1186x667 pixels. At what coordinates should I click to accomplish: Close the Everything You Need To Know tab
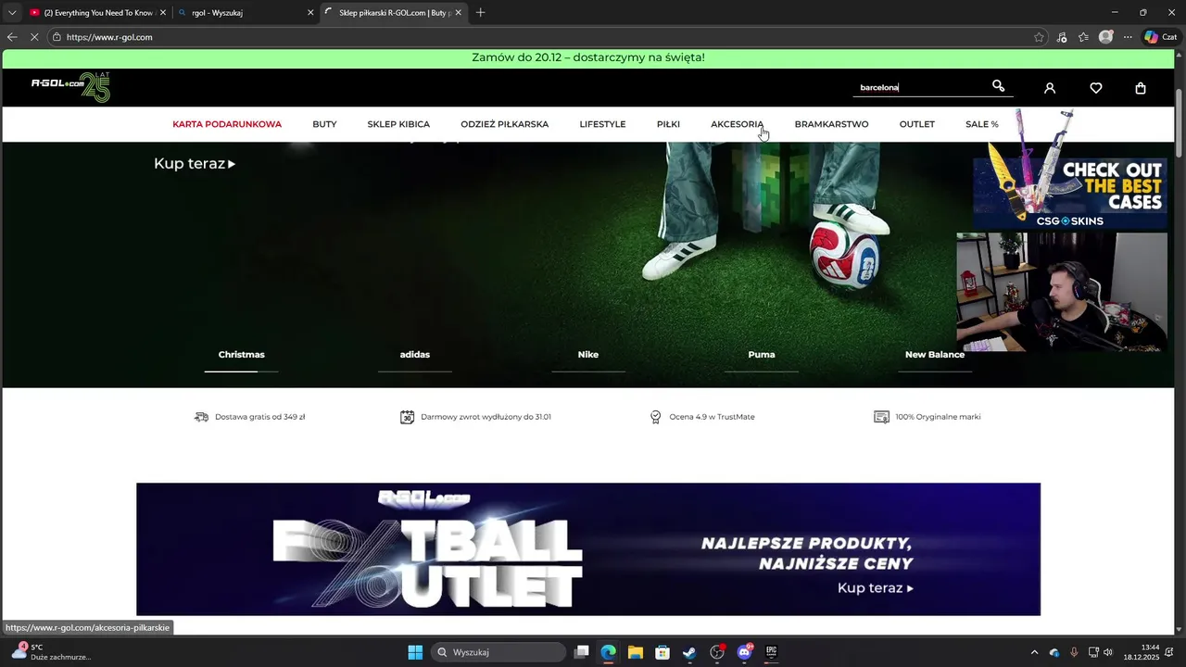tap(163, 13)
